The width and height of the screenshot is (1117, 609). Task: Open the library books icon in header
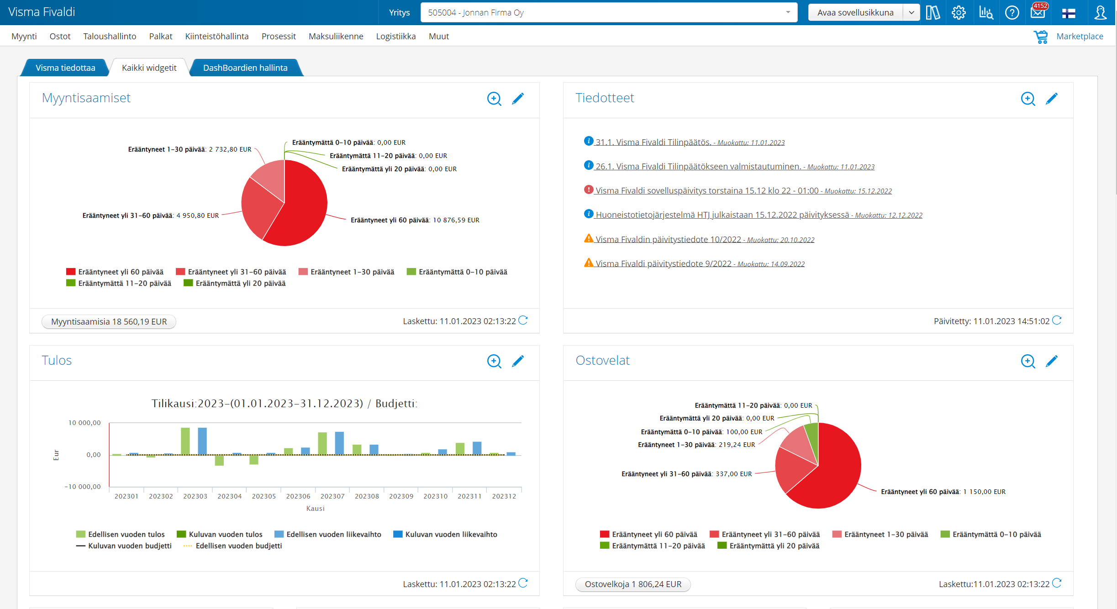coord(933,12)
